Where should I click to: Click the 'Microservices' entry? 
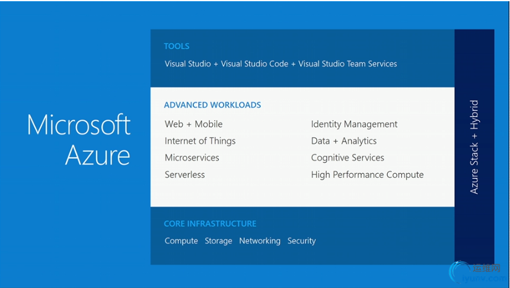(192, 158)
